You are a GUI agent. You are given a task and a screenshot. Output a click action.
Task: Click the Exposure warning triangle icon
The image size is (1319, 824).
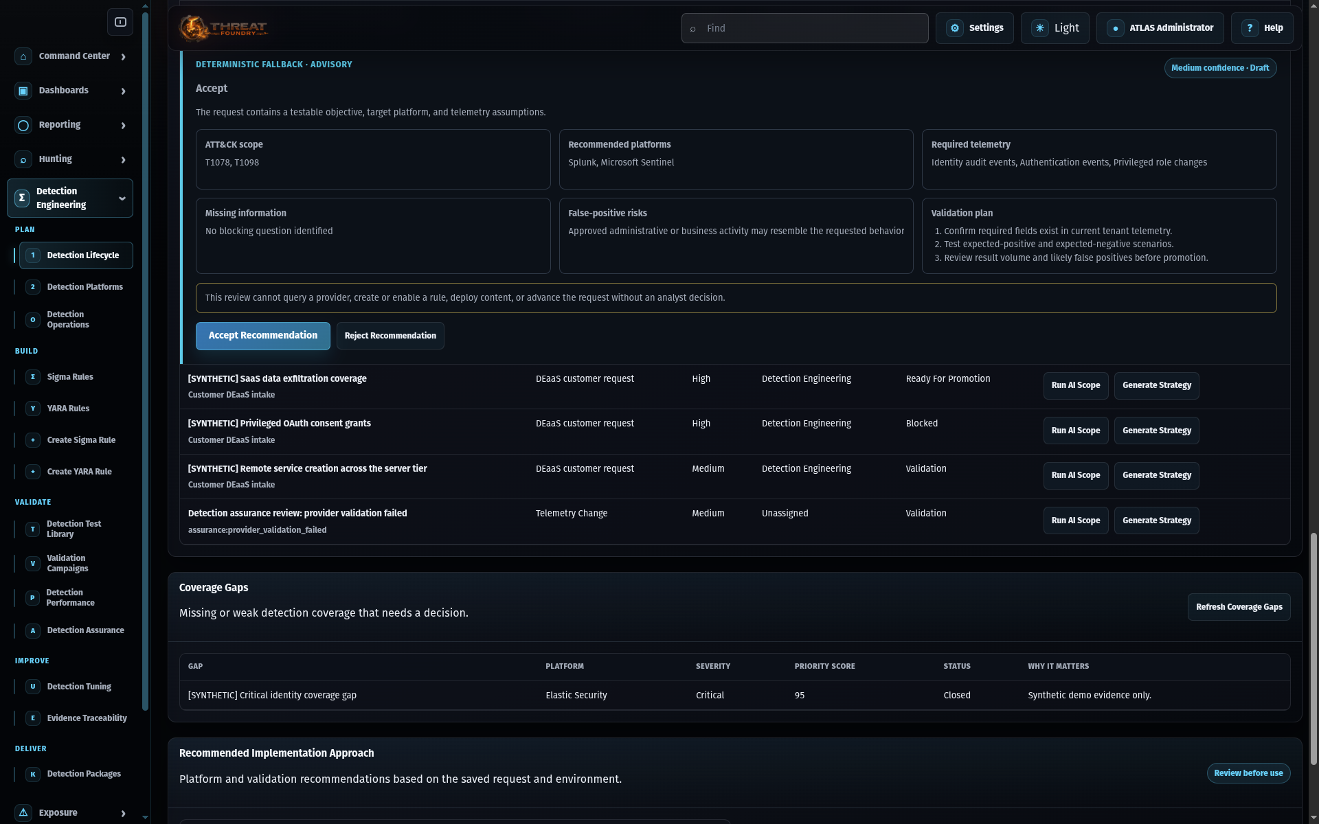click(x=23, y=812)
